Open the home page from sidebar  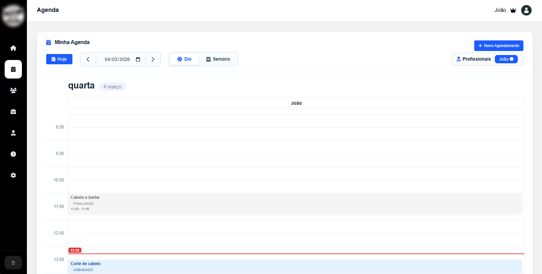tap(13, 48)
